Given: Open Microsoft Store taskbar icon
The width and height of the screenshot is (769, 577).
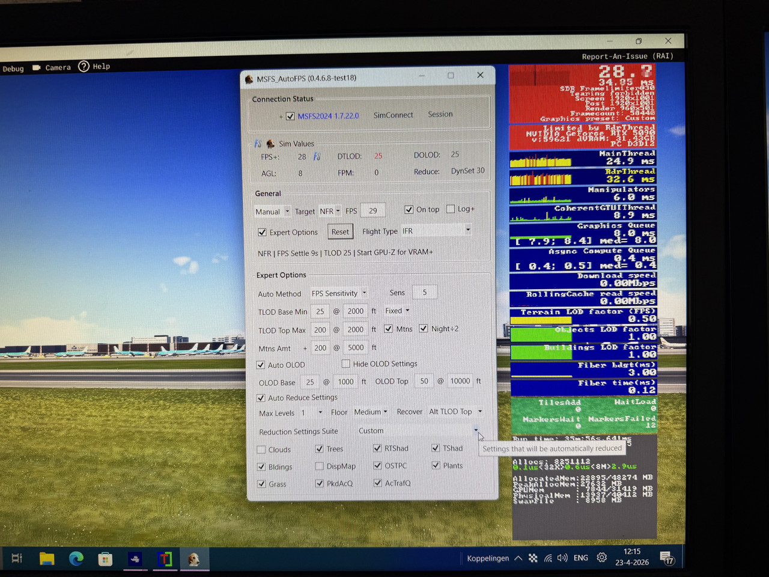Looking at the screenshot, I should tap(106, 560).
